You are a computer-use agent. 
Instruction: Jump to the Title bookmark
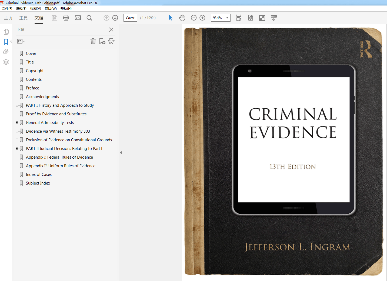click(30, 62)
